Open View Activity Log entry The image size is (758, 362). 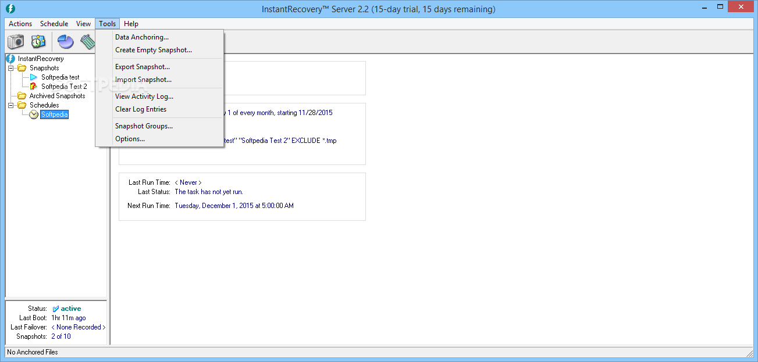[160, 96]
